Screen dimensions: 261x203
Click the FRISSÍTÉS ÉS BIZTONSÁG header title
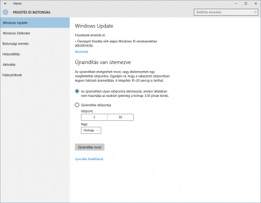pyautogui.click(x=31, y=12)
